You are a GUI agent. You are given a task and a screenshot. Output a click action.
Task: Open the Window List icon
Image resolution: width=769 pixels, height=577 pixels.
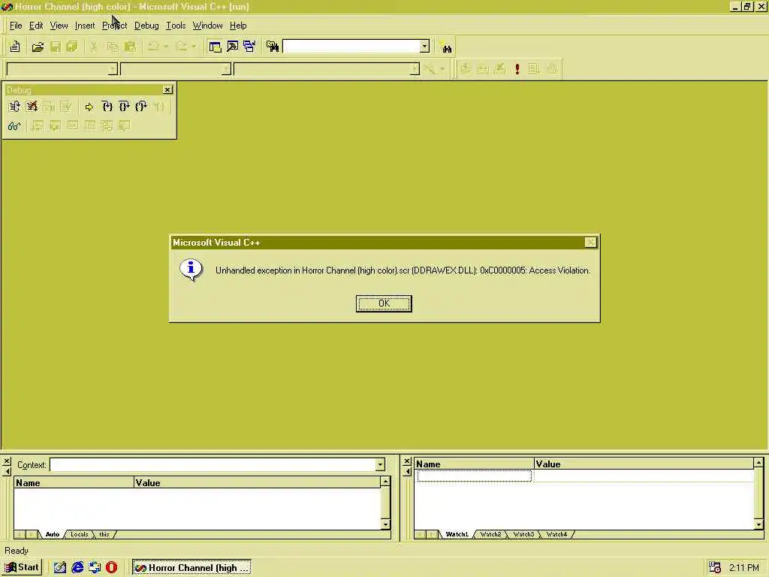coord(249,47)
